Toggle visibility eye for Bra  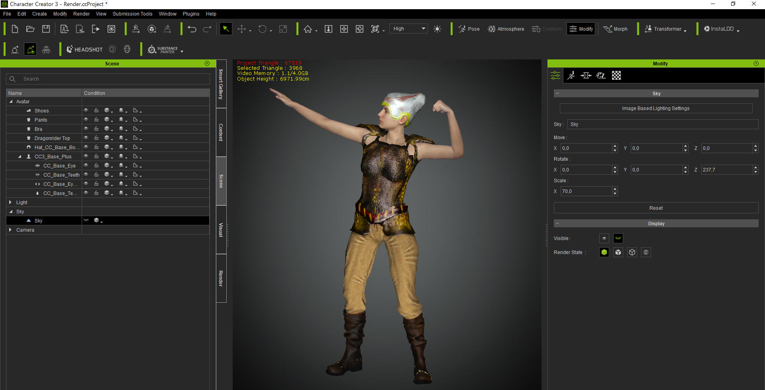tap(86, 128)
